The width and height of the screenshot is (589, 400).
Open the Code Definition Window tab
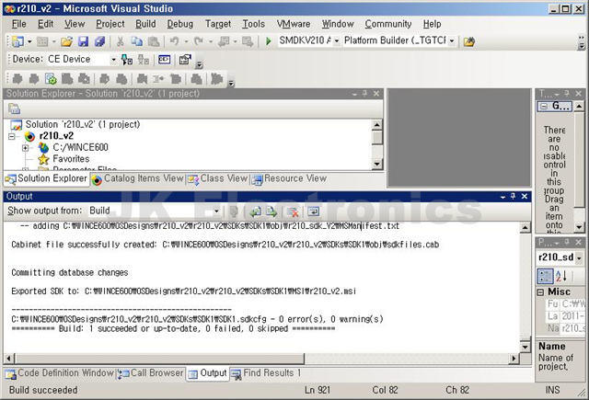coord(60,373)
